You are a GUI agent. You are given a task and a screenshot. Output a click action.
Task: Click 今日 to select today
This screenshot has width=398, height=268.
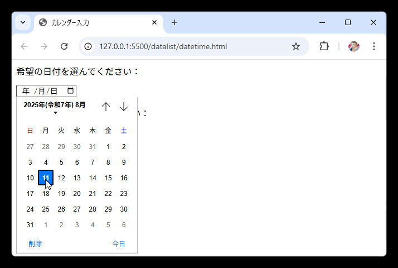[x=119, y=244]
